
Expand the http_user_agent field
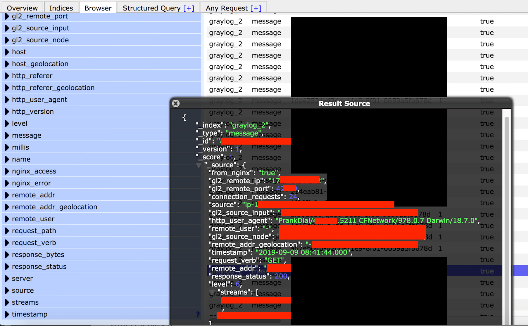click(7, 100)
